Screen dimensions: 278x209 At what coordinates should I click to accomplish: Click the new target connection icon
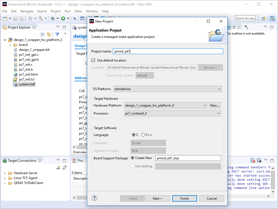(x=58, y=168)
